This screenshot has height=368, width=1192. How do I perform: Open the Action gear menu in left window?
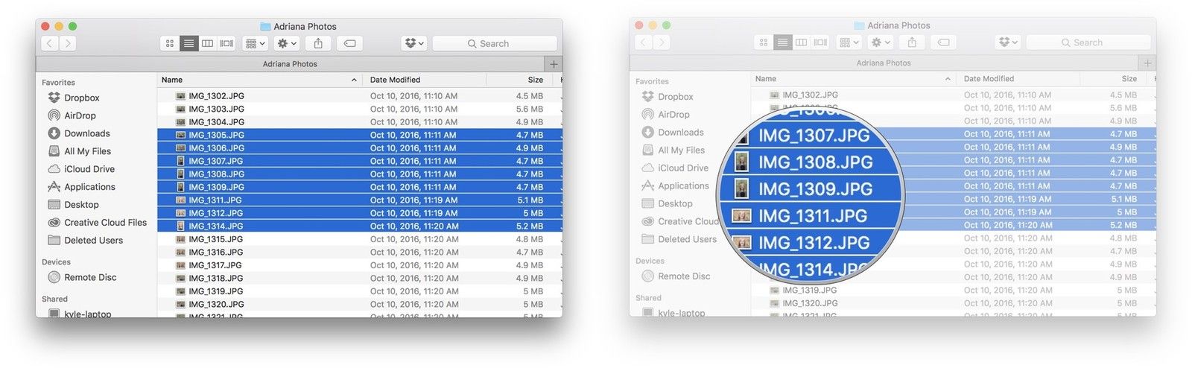click(x=287, y=44)
